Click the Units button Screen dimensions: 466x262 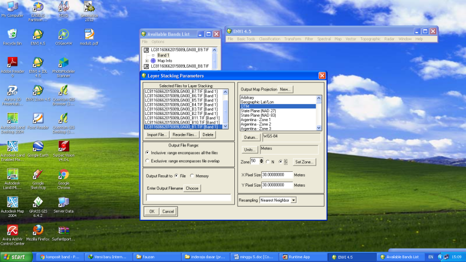(x=250, y=150)
